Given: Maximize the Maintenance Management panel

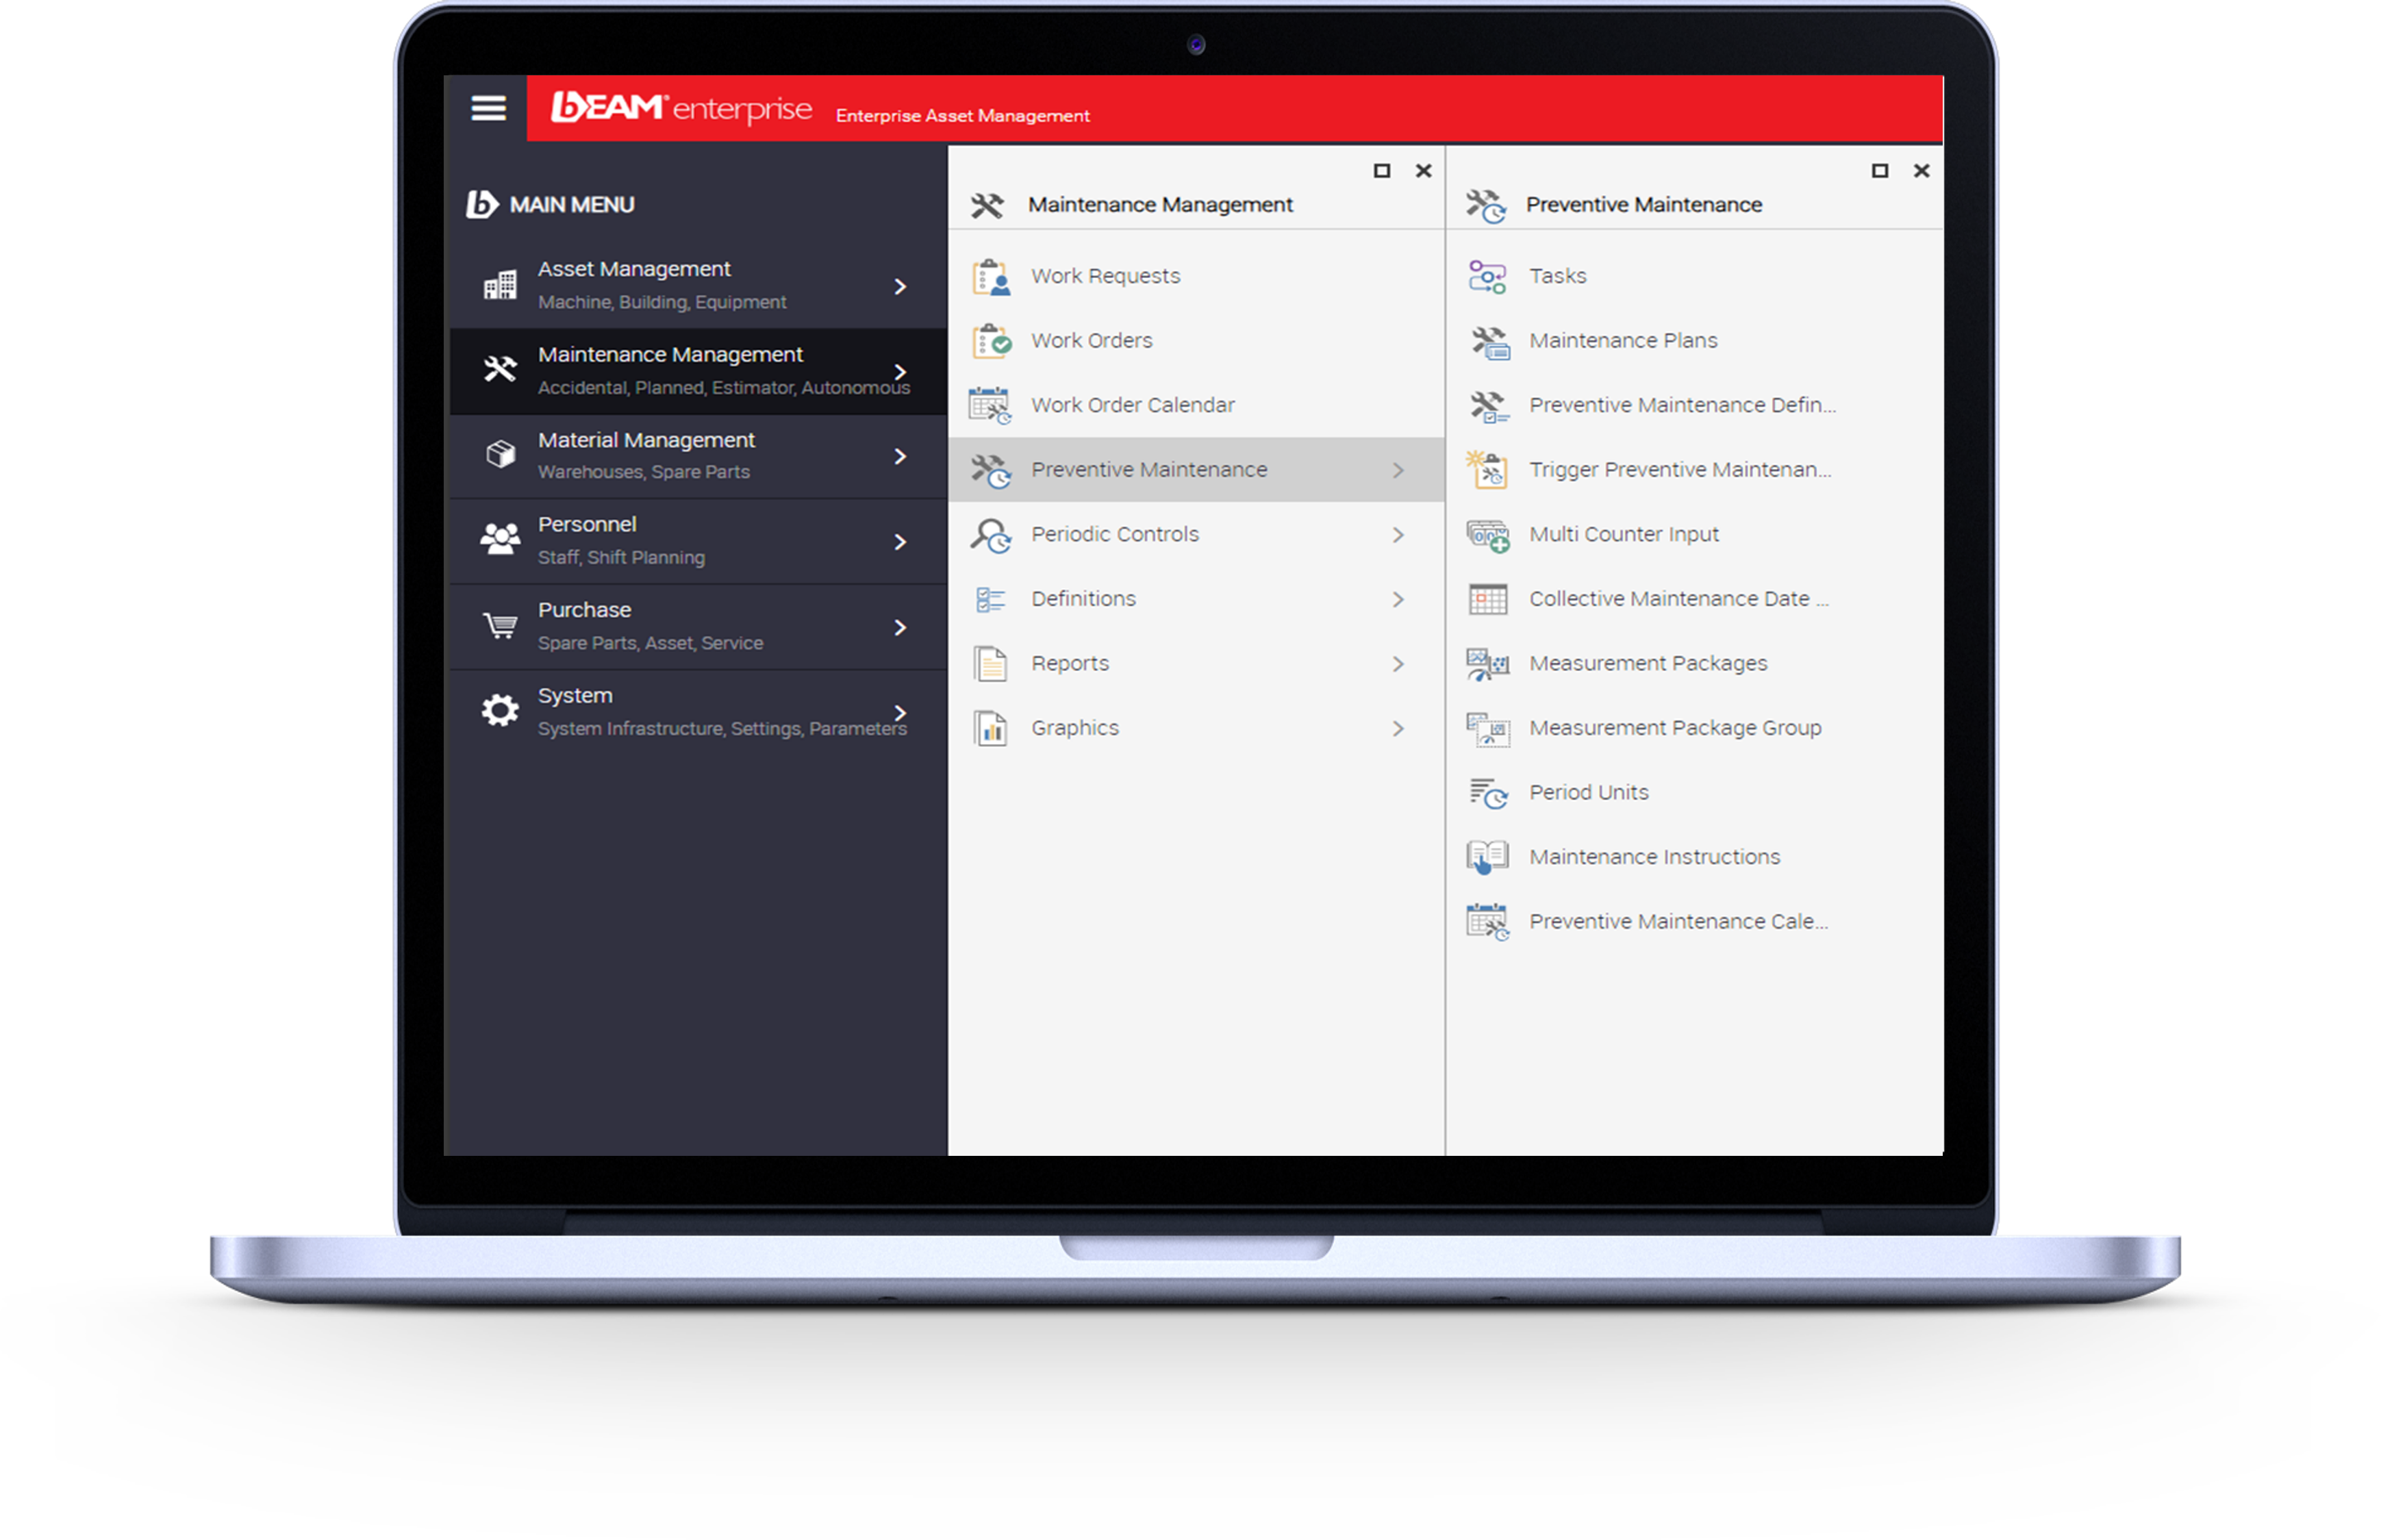Looking at the screenshot, I should [1381, 171].
